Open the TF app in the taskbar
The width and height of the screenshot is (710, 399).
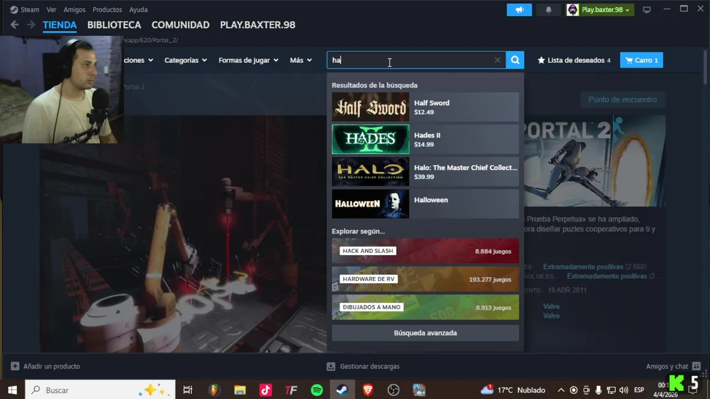tap(291, 390)
